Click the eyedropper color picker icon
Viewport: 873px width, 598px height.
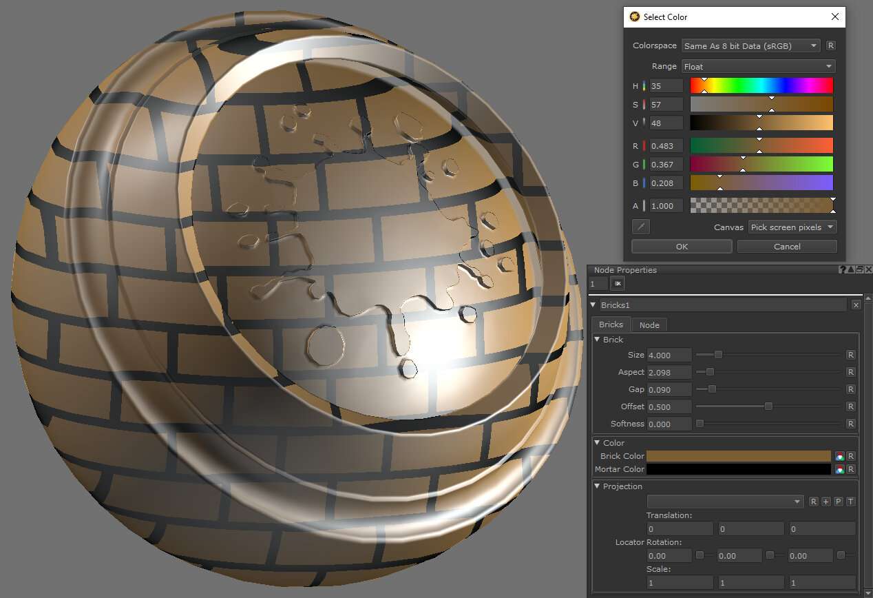pos(640,227)
